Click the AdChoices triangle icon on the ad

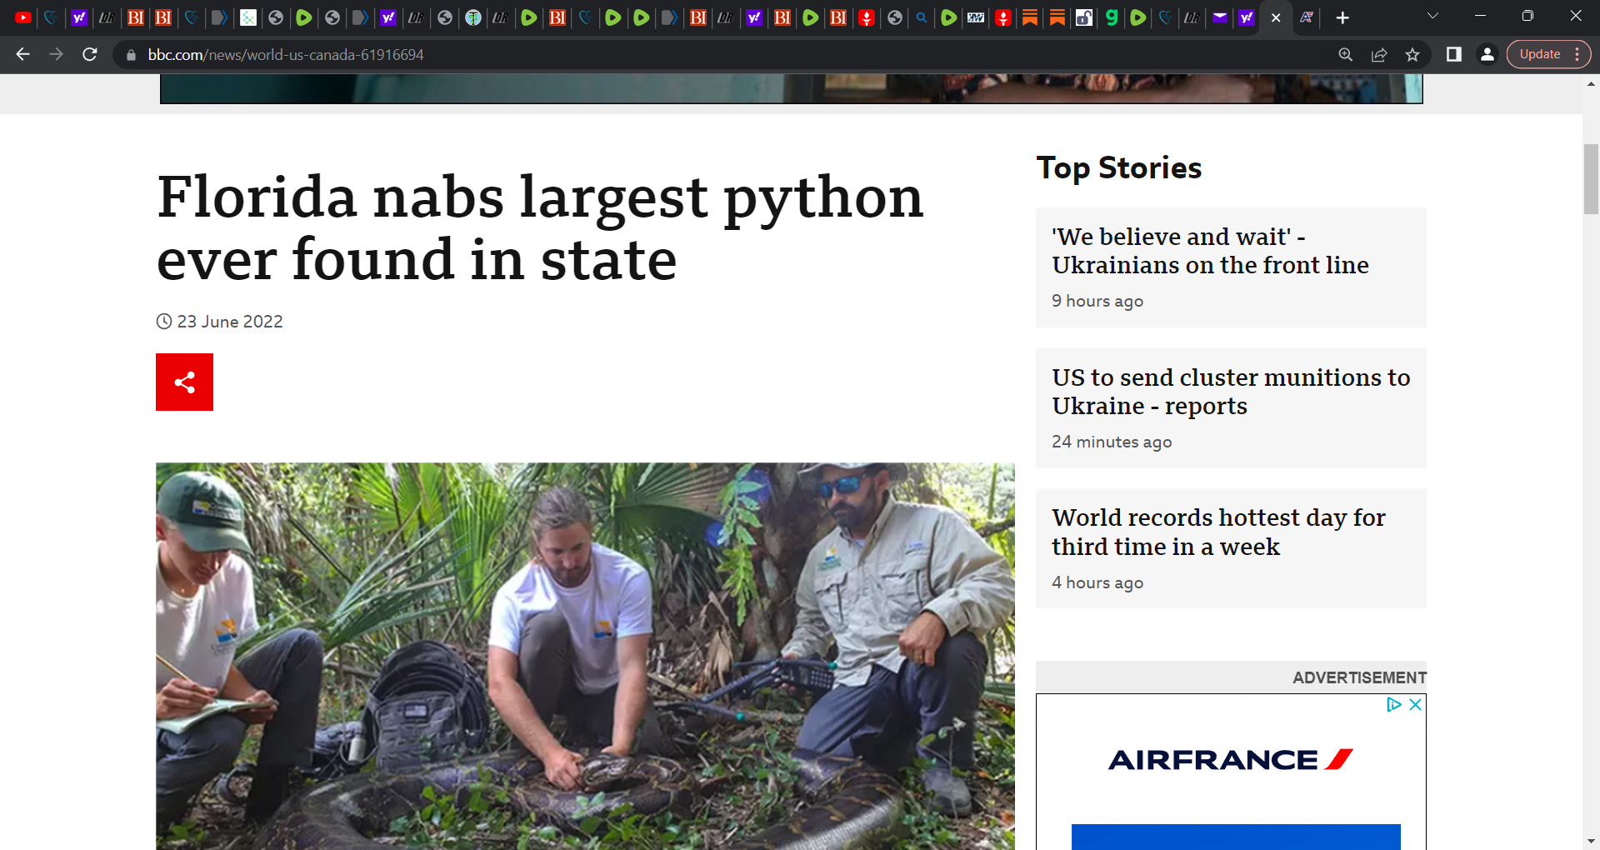[x=1394, y=705]
